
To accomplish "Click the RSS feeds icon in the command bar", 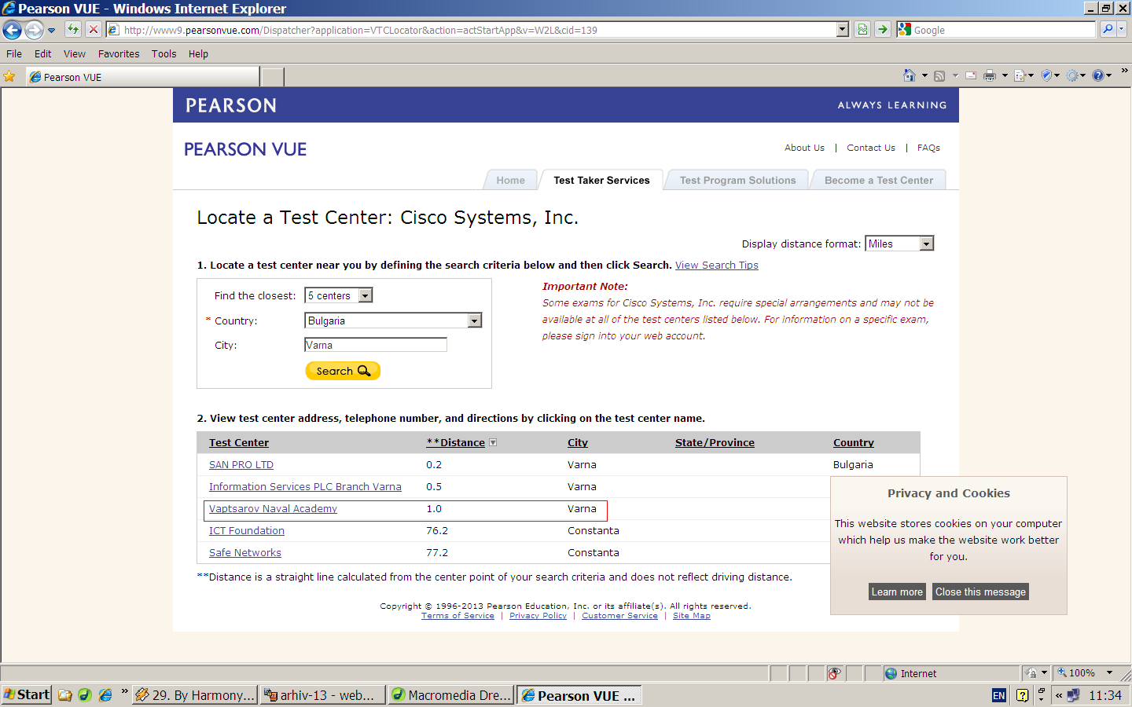I will 939,75.
